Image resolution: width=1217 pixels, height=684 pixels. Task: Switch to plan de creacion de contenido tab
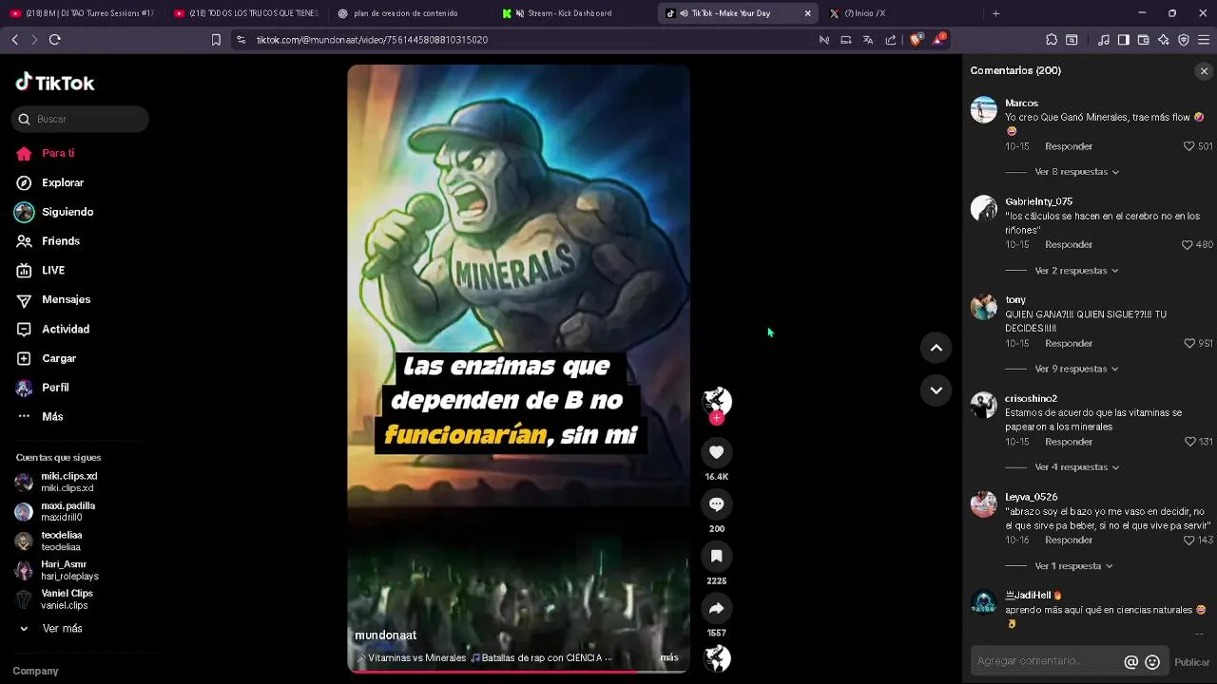click(405, 13)
